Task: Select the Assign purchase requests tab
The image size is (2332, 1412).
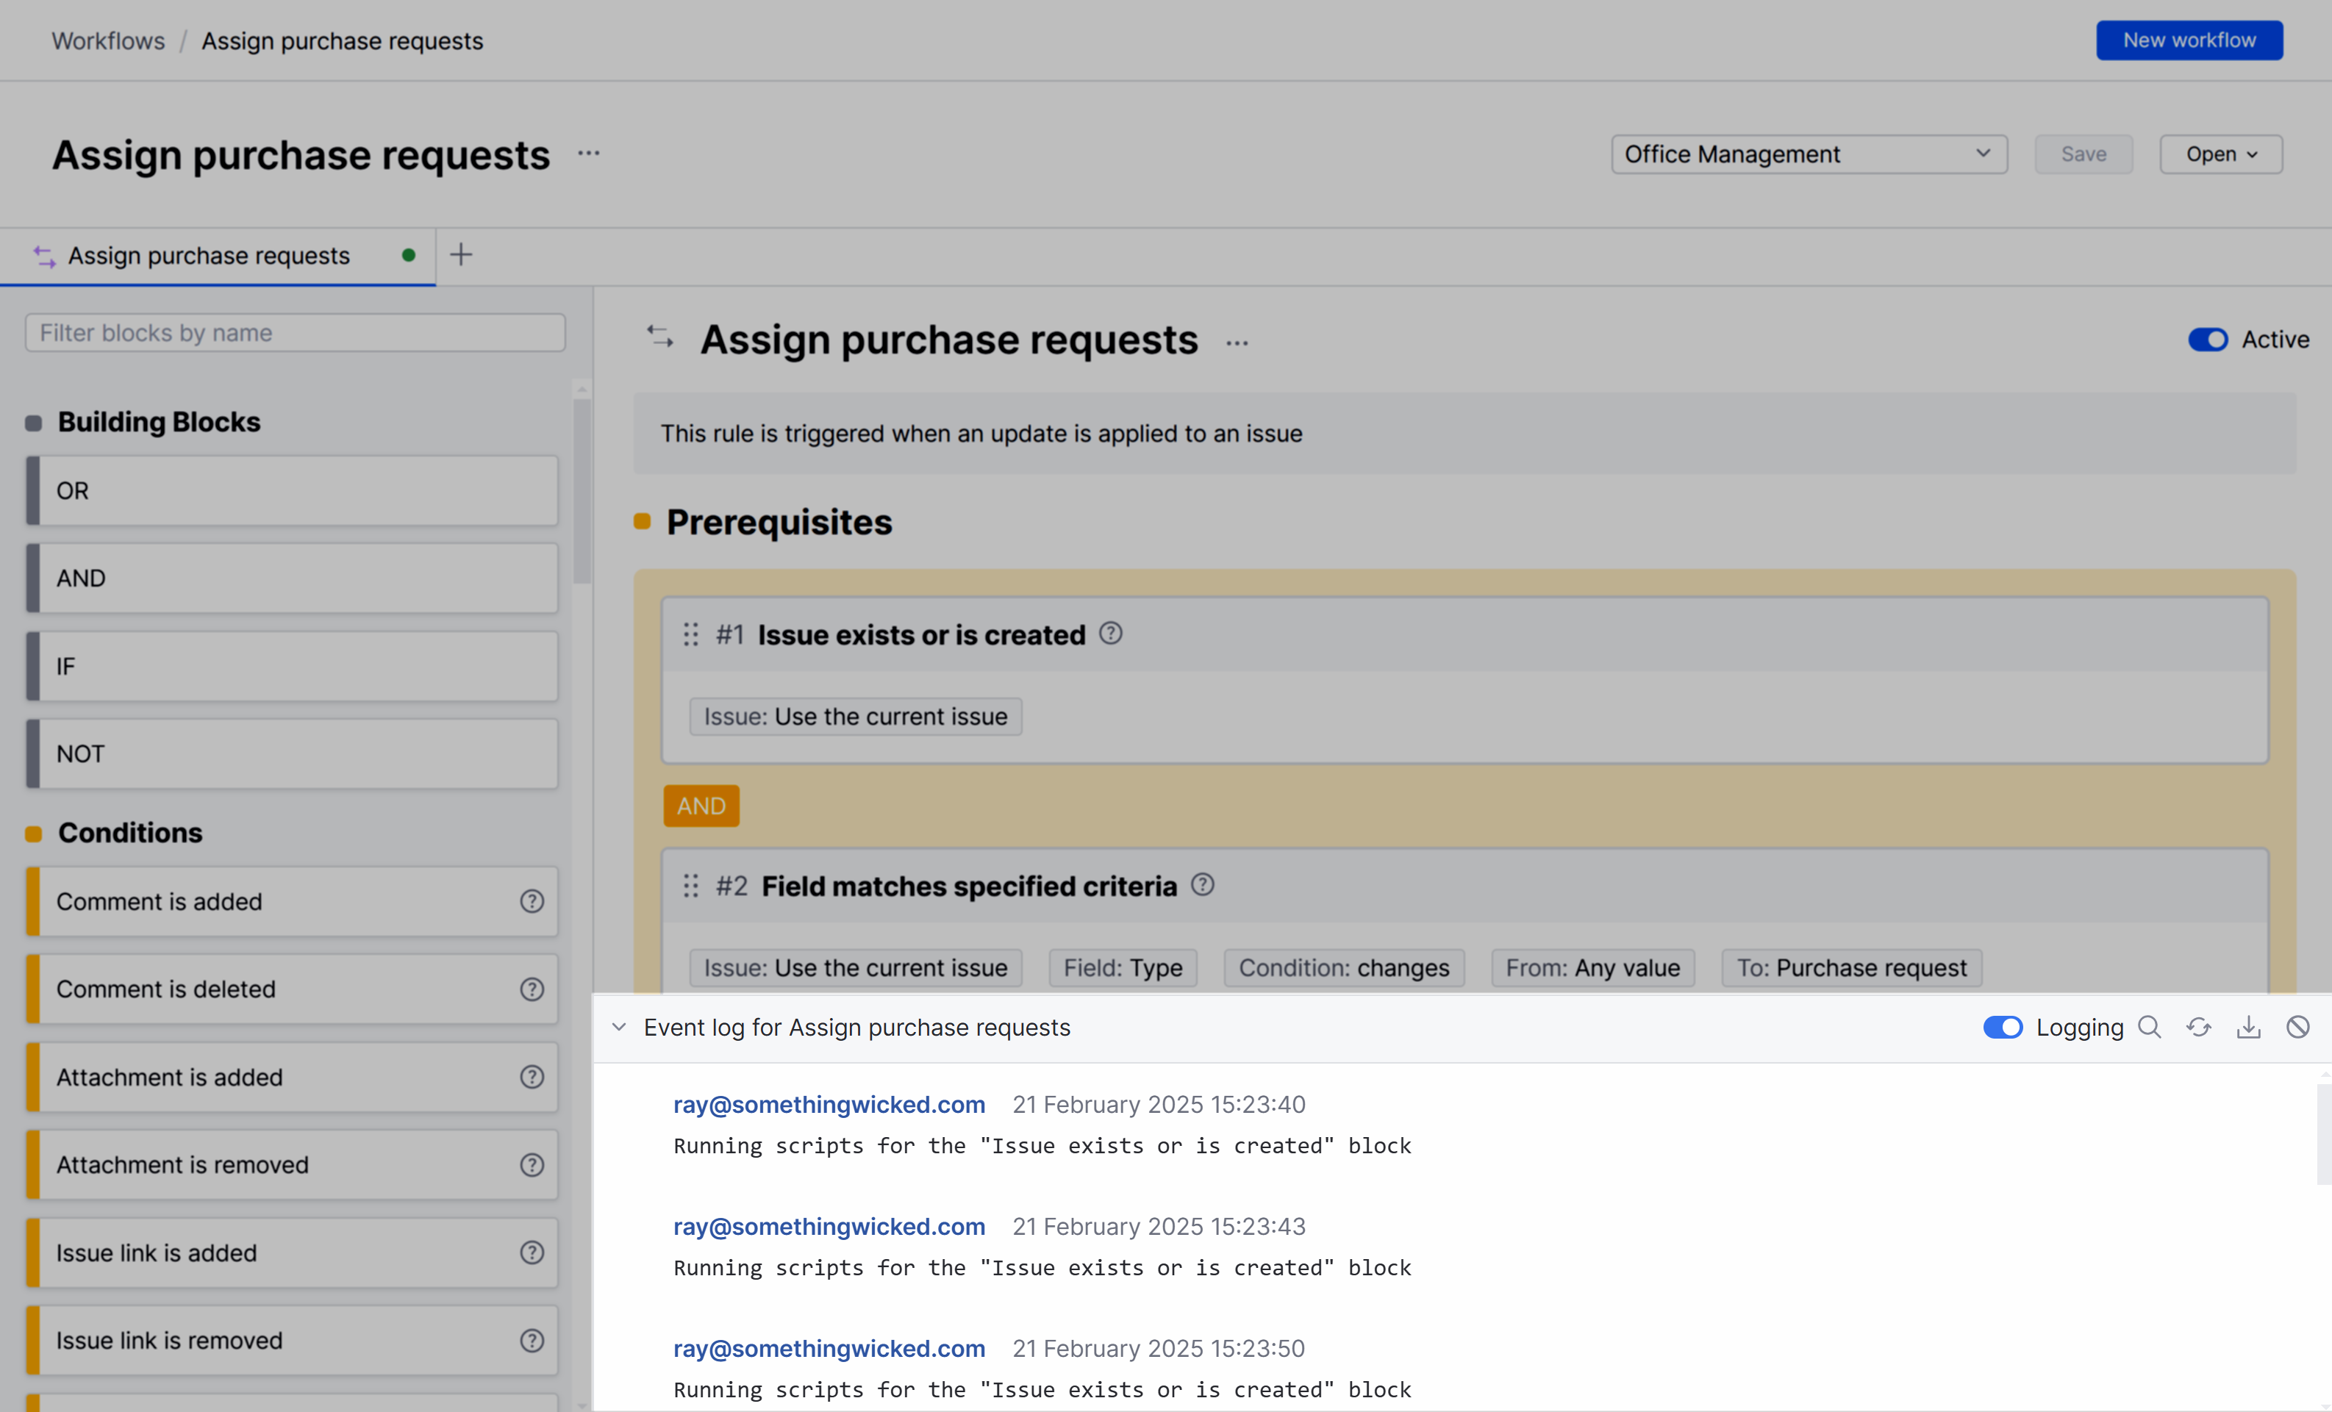Action: point(210,256)
